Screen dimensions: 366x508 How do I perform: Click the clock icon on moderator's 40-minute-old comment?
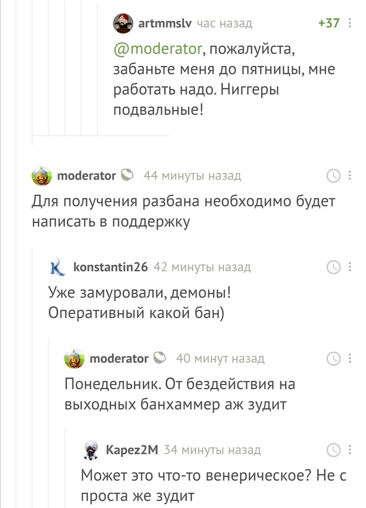pos(333,359)
